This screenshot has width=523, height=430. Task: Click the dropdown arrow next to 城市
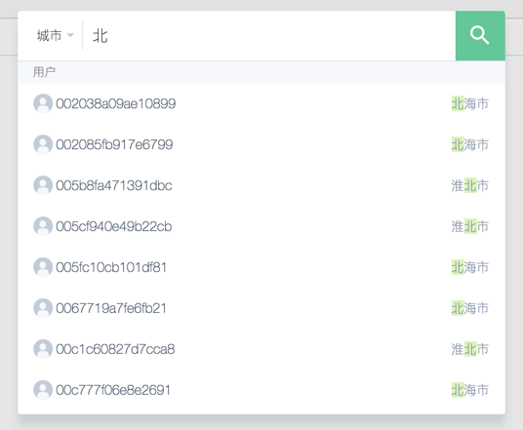pyautogui.click(x=70, y=35)
